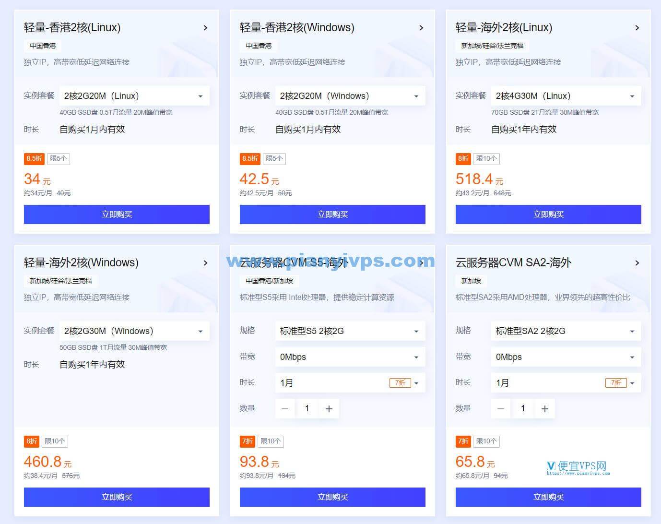Image resolution: width=661 pixels, height=524 pixels.
Task: Expand 2核4G30M（Linux）package dropdown
Action: pos(566,96)
